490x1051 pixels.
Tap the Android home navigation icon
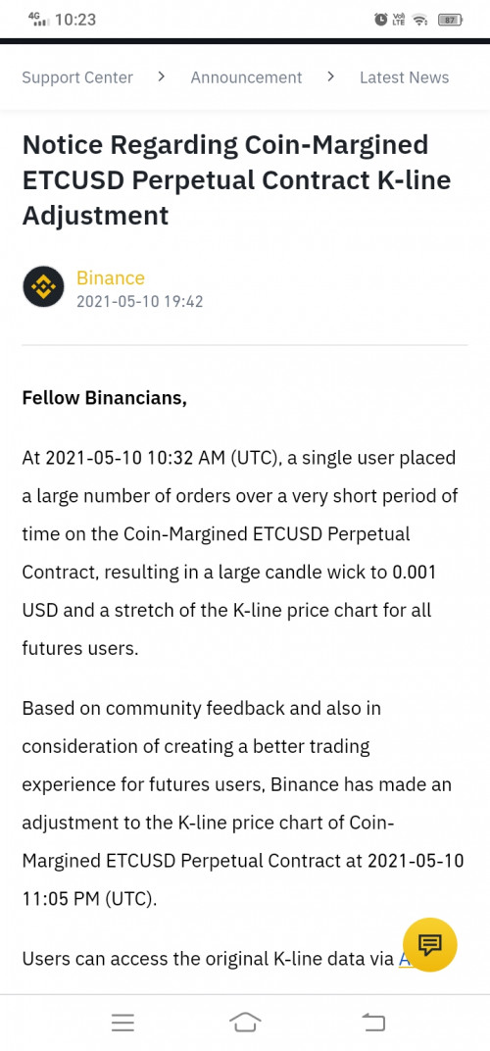245,1023
